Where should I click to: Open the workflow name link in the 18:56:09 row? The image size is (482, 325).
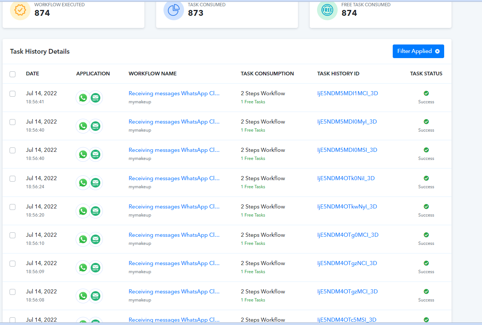point(174,263)
